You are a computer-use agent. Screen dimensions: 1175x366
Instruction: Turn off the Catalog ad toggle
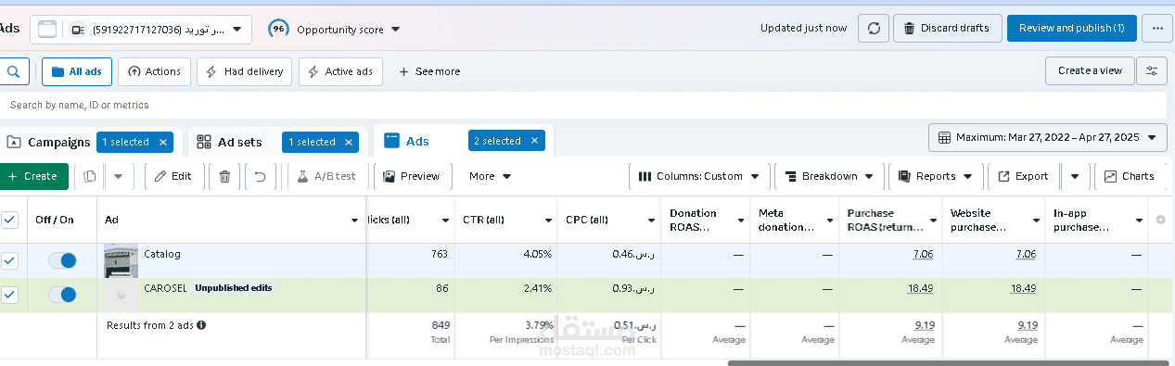click(62, 260)
